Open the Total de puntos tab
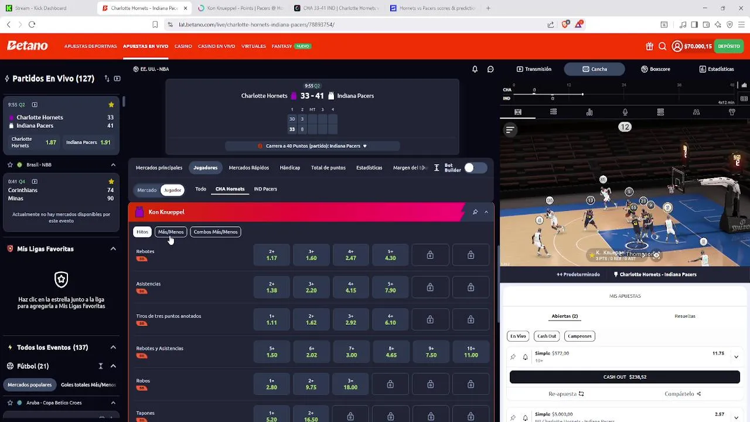Viewport: 750px width, 422px height. (328, 168)
